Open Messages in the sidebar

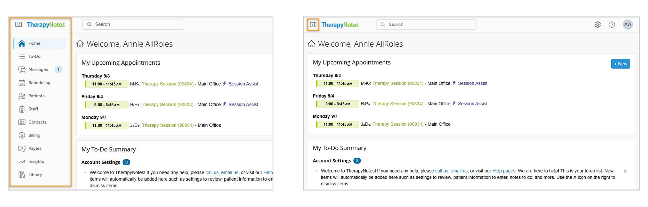coord(40,70)
